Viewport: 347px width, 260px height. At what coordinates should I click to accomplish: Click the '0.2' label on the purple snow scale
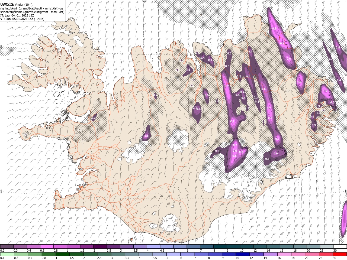point(2,251)
